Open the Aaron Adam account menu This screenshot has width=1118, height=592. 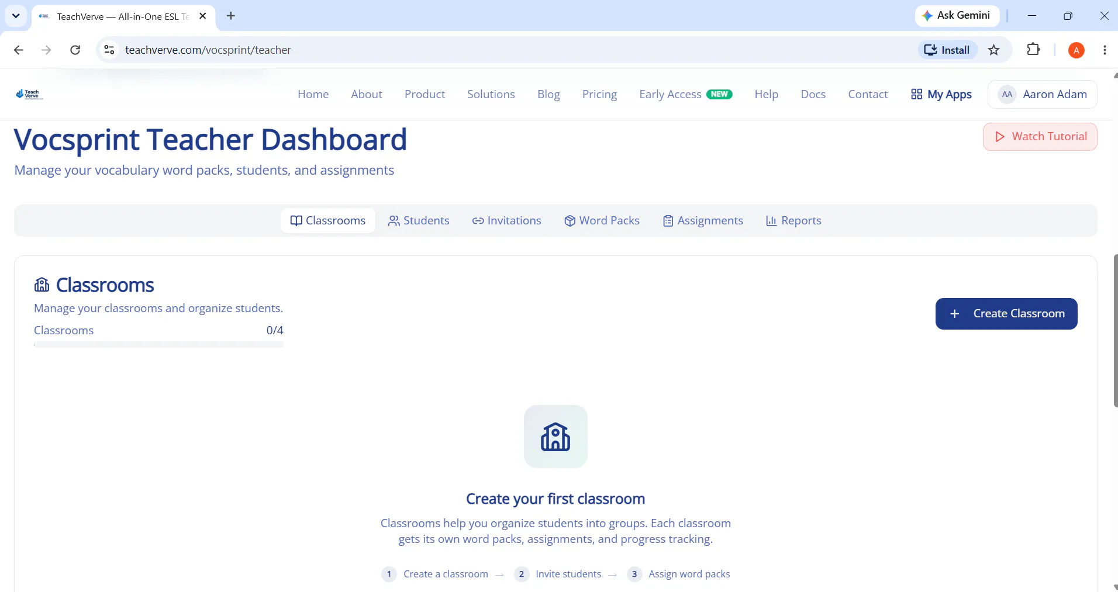coord(1043,94)
